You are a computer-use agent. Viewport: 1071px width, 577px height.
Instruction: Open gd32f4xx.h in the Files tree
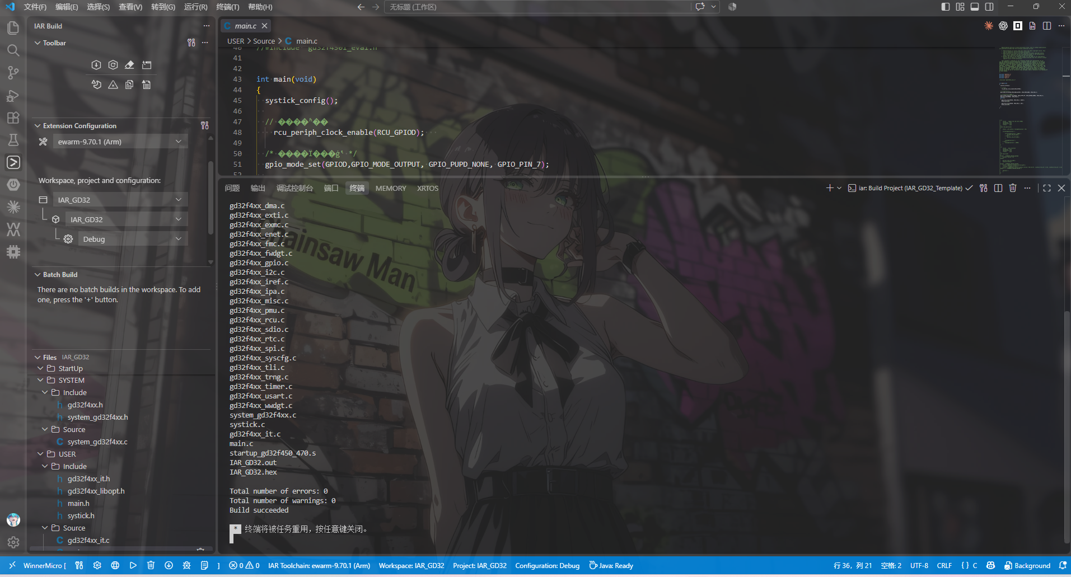85,405
